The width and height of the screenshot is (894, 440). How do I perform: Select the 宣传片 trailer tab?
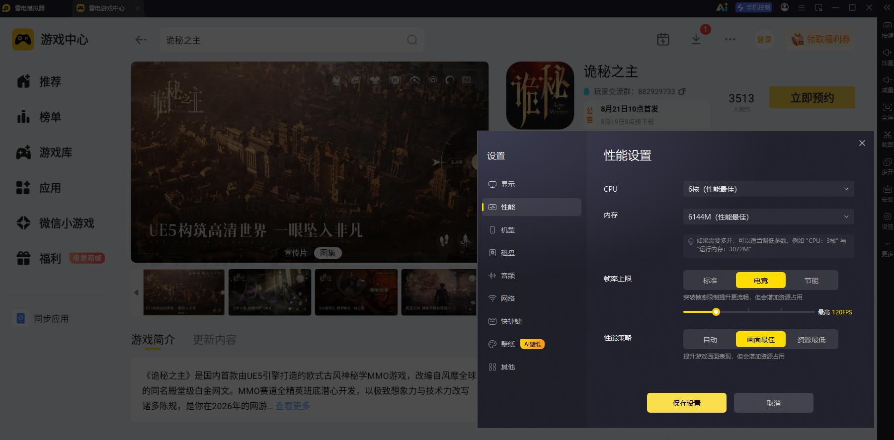[296, 253]
